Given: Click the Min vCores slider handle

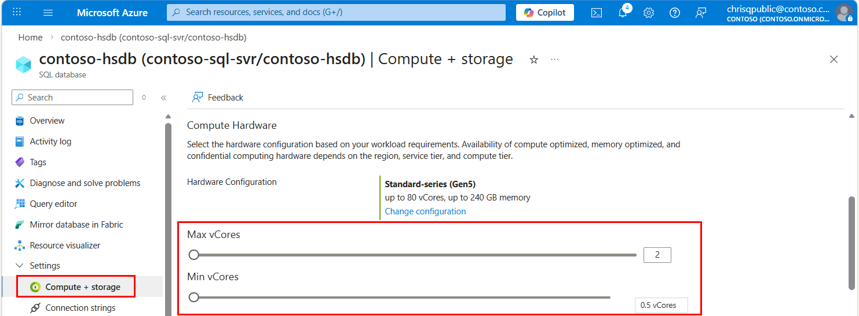Looking at the screenshot, I should pyautogui.click(x=194, y=297).
